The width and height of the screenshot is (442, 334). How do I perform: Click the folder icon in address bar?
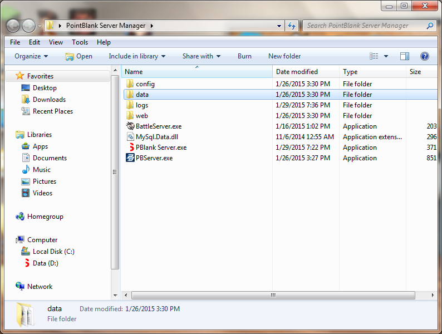click(x=50, y=26)
